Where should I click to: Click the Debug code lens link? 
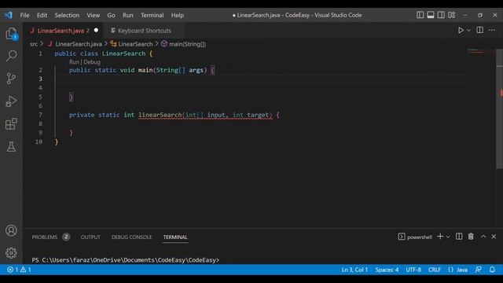tap(92, 62)
